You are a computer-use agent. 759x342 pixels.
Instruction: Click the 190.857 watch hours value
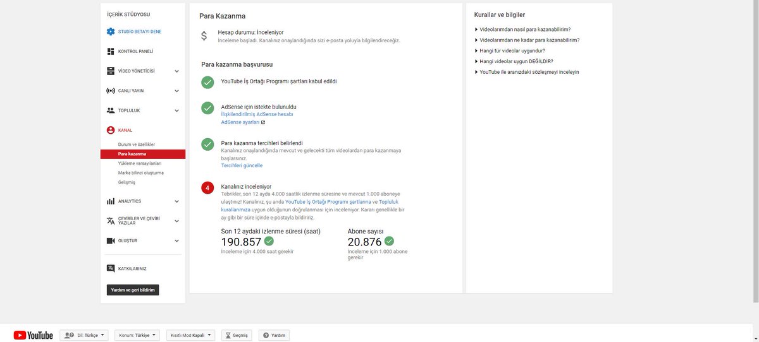241,242
